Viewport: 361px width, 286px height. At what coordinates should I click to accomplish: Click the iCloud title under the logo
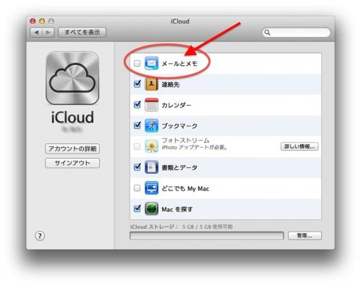(72, 117)
